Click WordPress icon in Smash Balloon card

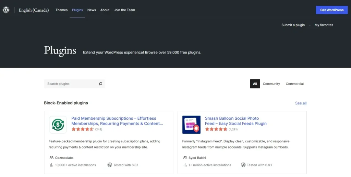tap(243, 165)
